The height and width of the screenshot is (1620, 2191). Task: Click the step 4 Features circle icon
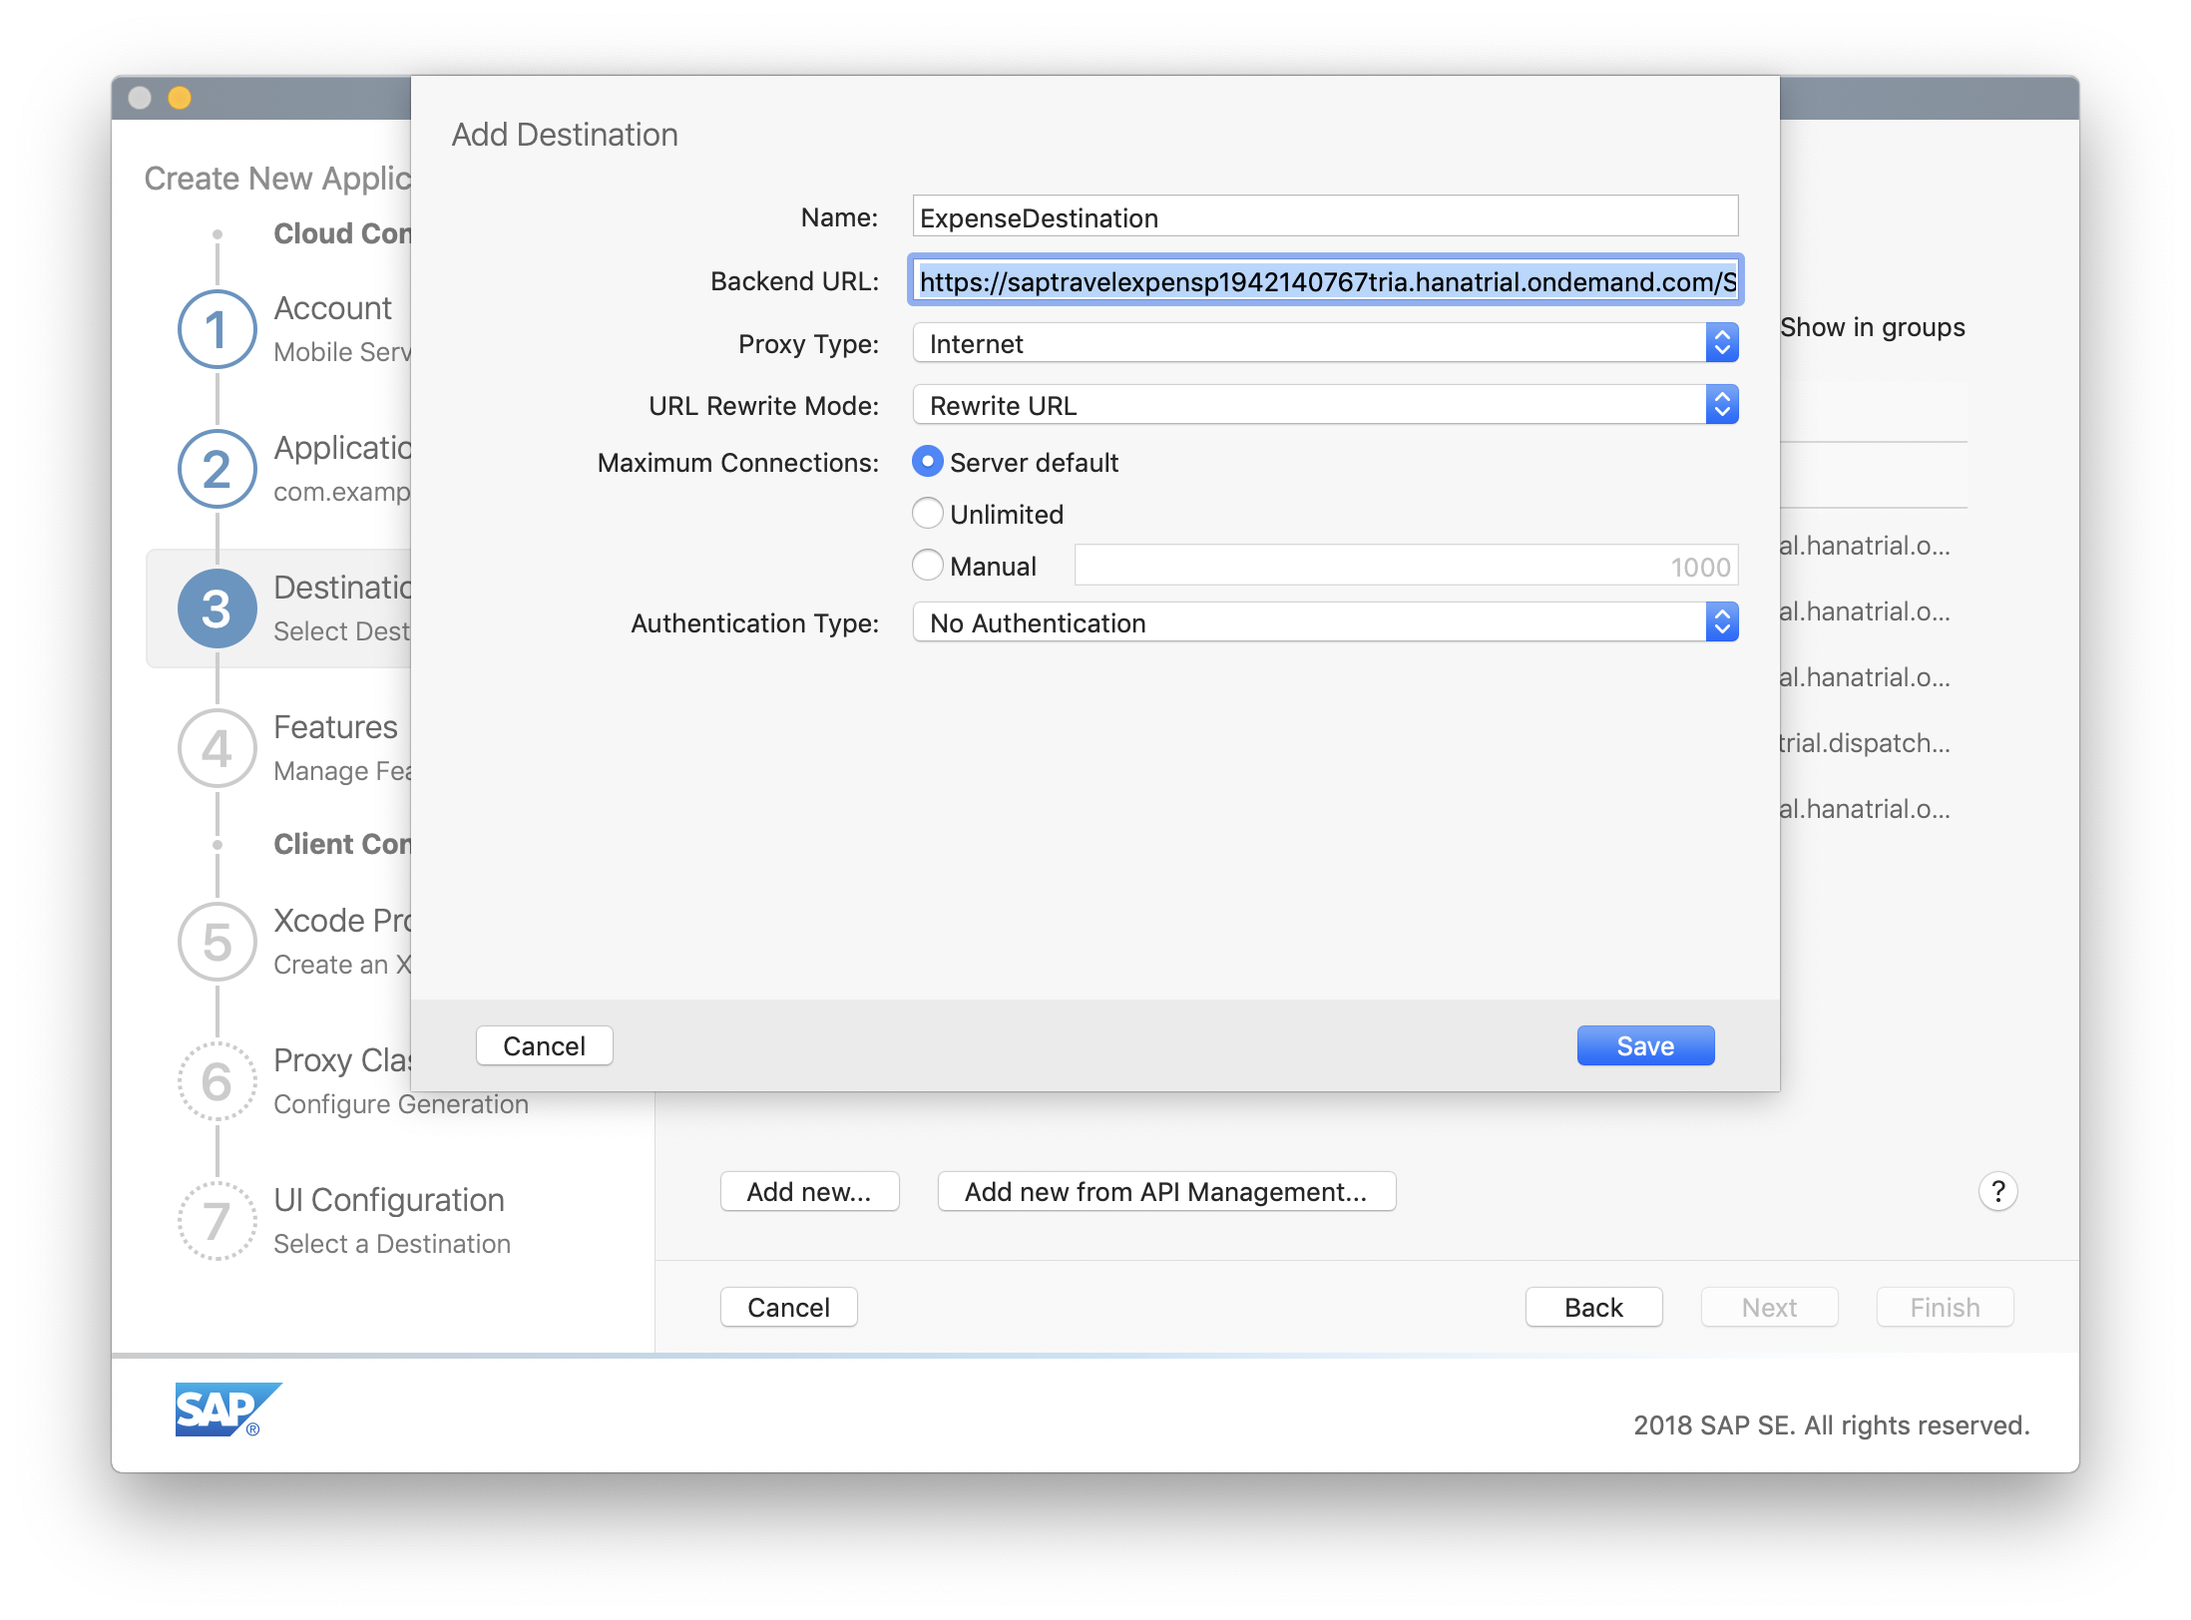pyautogui.click(x=217, y=748)
